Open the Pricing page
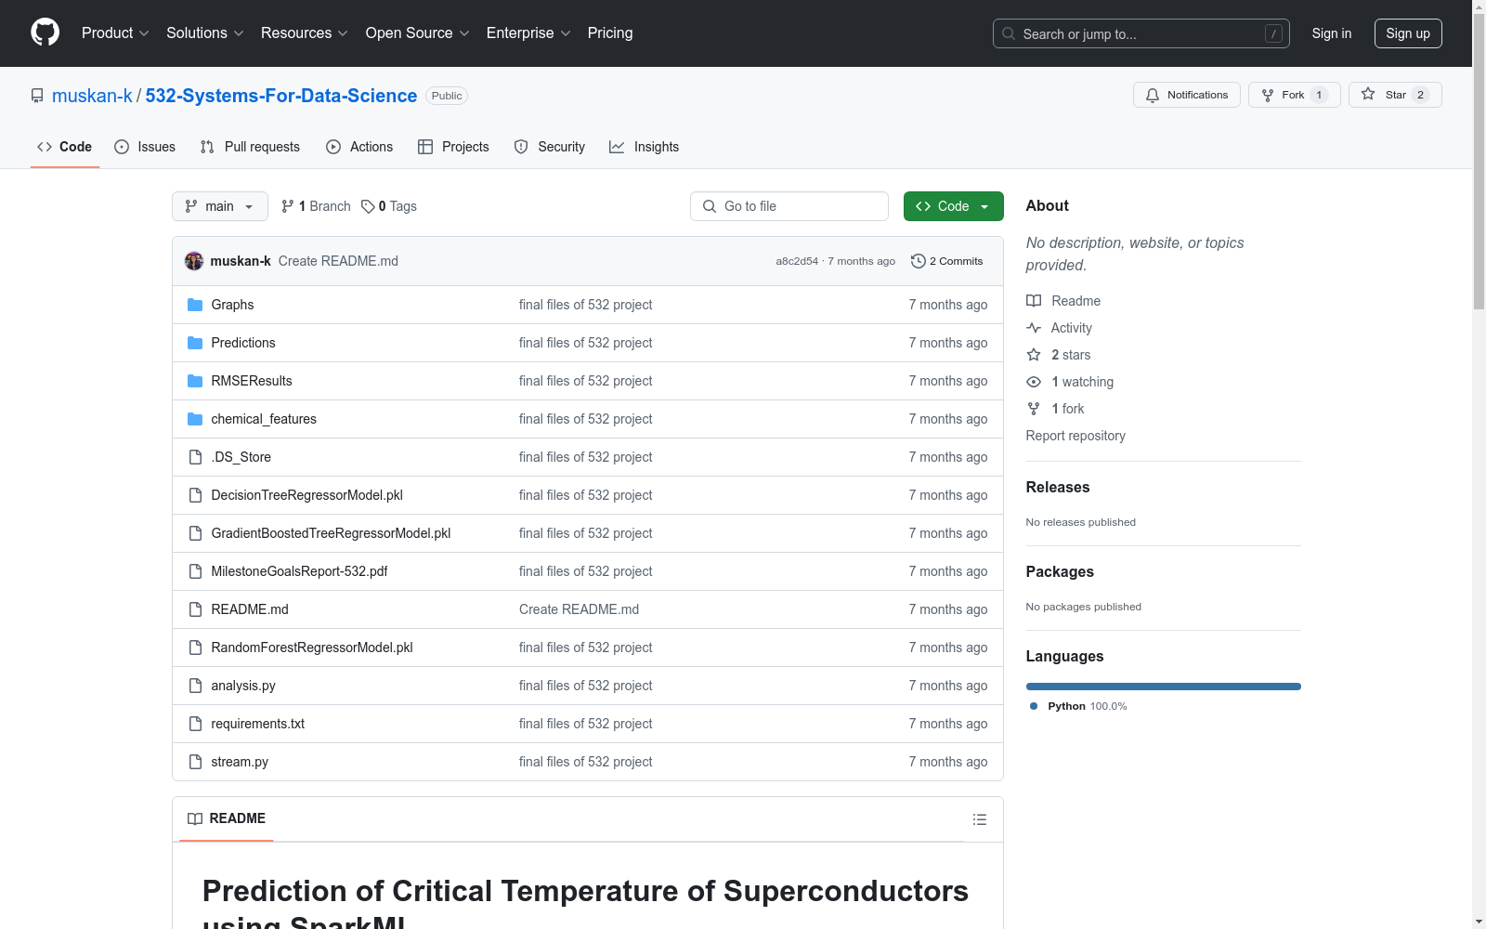Screen dimensions: 1486x929 click(x=610, y=33)
